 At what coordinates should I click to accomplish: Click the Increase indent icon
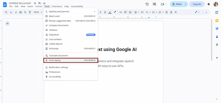point(171,12)
